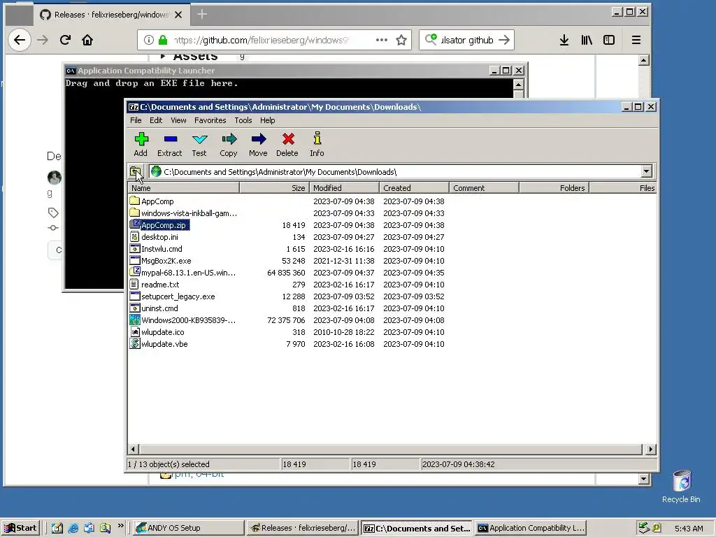
Task: Reload the Firefox page
Action: pos(65,40)
